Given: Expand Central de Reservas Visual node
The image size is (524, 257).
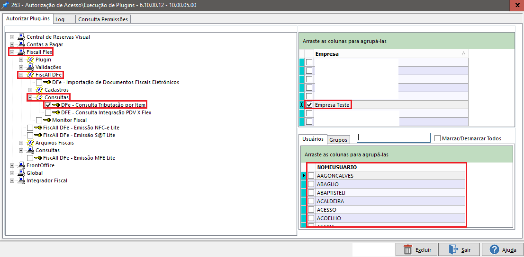Looking at the screenshot, I should coord(12,37).
